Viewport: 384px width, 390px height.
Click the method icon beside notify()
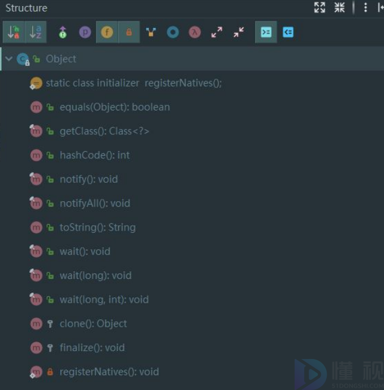coord(36,179)
